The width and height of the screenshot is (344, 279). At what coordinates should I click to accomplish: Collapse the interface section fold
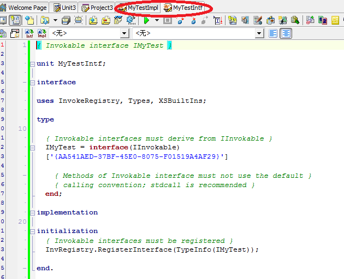(32, 83)
